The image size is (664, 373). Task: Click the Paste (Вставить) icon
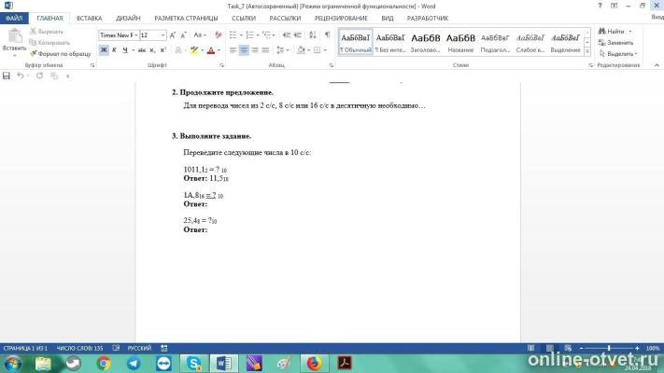[x=14, y=37]
